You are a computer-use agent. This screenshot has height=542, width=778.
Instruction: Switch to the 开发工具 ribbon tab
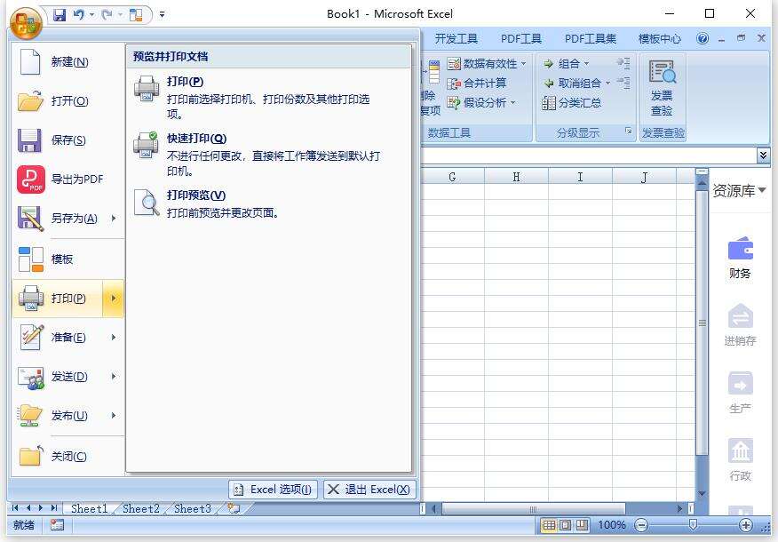coord(456,39)
